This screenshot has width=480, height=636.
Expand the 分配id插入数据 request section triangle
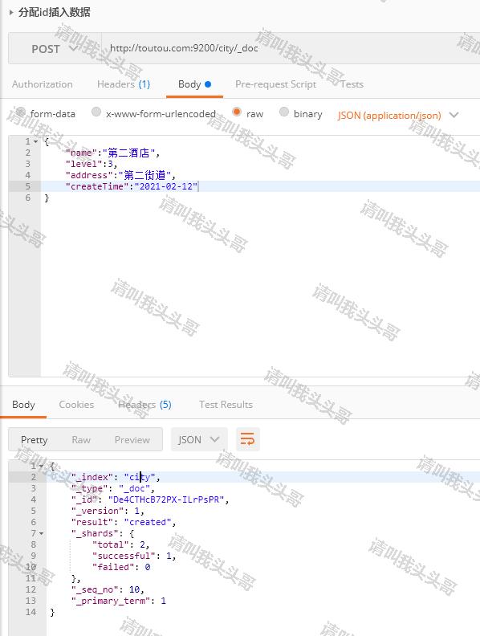point(11,12)
